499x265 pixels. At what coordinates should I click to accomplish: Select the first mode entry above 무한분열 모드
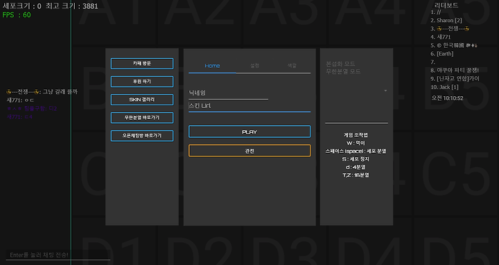(340, 64)
